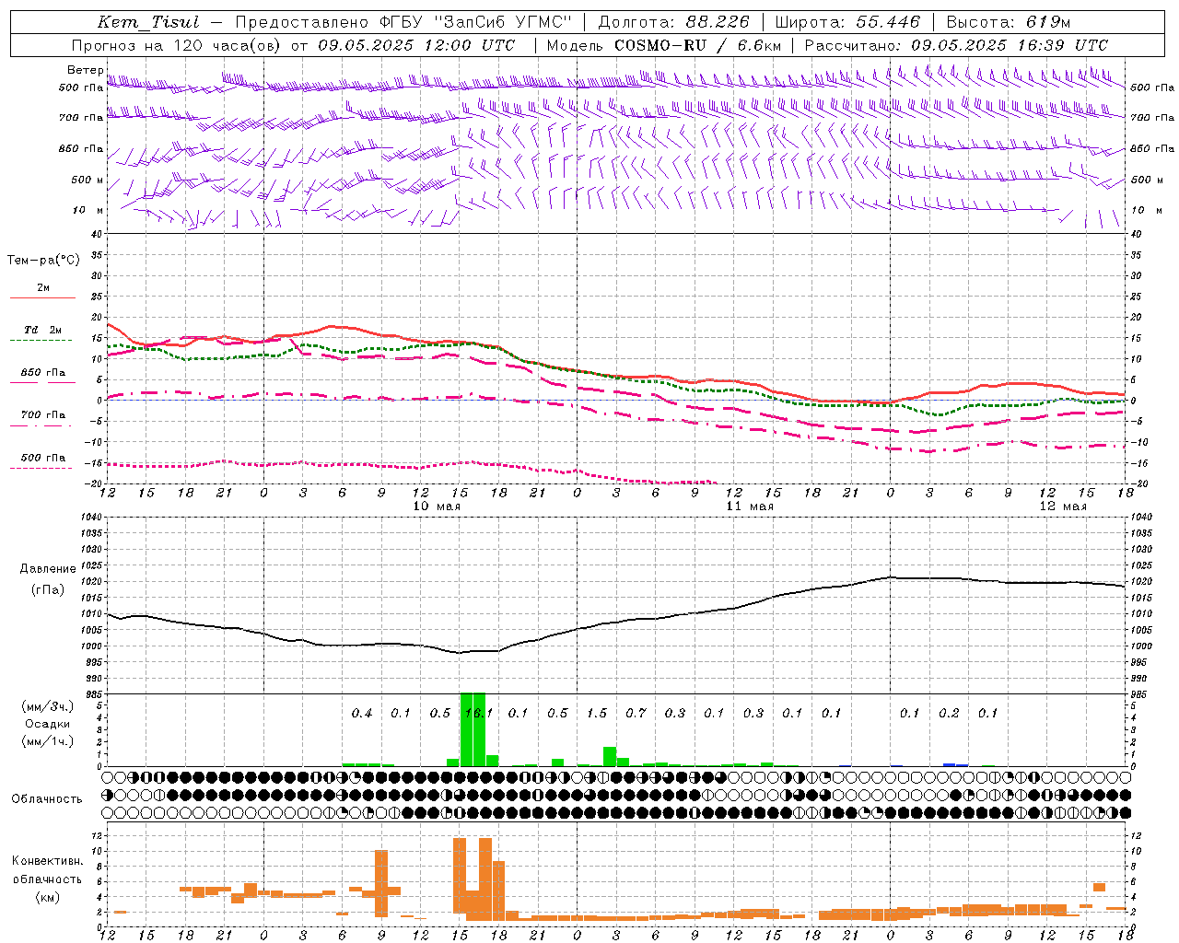This screenshot has width=1179, height=943.
Task: Click the '1.5' precipitation total value
Action: click(x=597, y=714)
